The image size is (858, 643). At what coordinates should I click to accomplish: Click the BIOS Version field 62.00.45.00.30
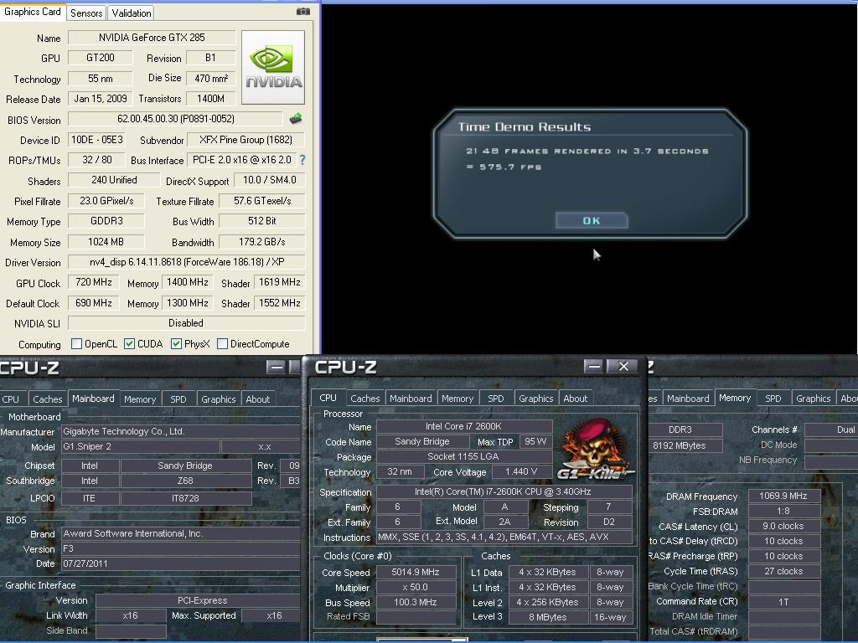[x=175, y=119]
